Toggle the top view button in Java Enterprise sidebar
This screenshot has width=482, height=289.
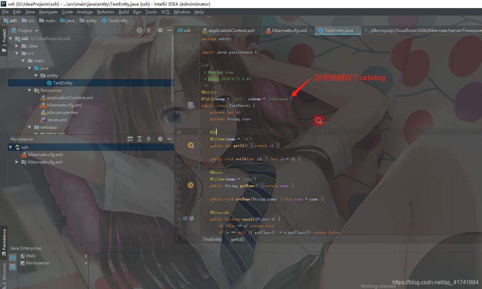click(13, 258)
